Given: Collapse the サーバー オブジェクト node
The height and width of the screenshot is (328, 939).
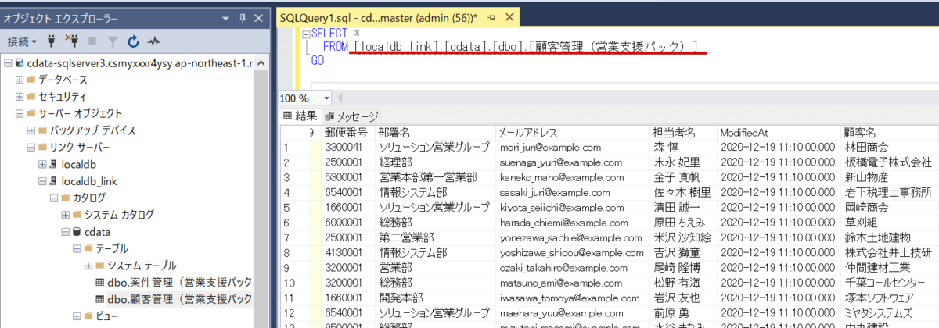Looking at the screenshot, I should click(20, 113).
